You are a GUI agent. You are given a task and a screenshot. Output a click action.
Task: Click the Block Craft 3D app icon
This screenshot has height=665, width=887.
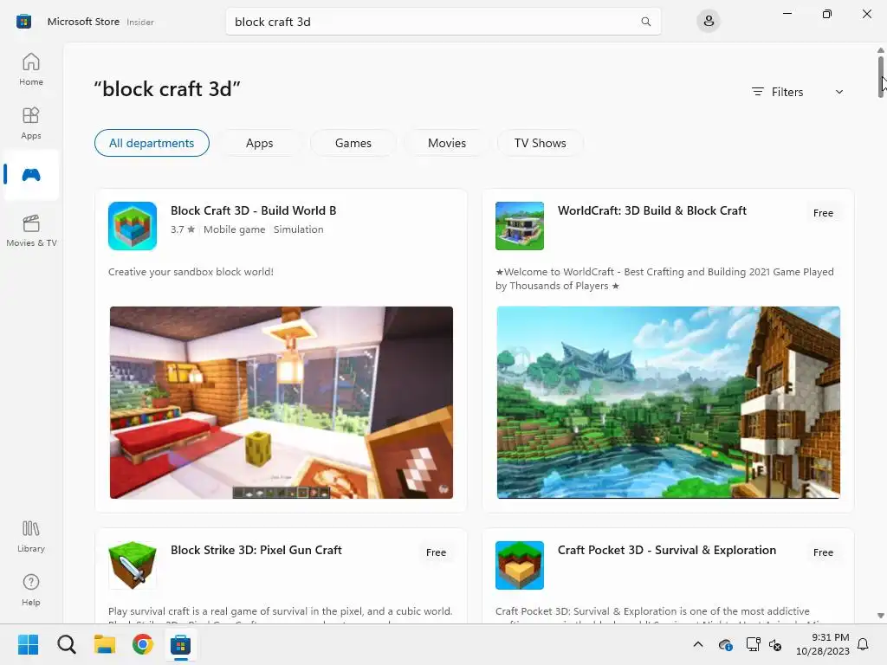coord(133,226)
